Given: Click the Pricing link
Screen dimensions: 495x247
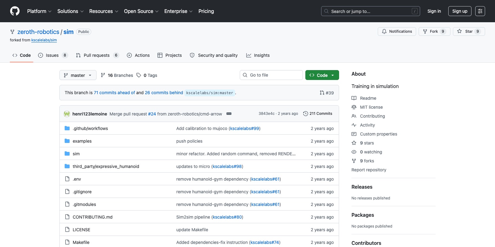Looking at the screenshot, I should [206, 11].
